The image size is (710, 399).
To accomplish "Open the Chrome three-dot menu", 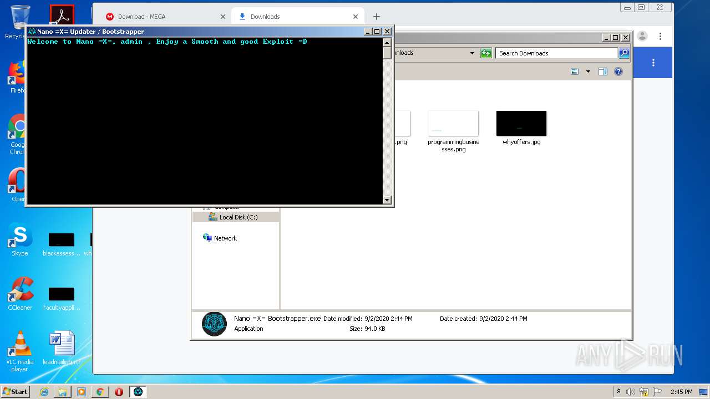I will (660, 36).
